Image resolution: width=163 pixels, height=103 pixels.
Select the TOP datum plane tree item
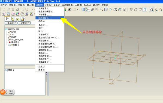[11, 34]
